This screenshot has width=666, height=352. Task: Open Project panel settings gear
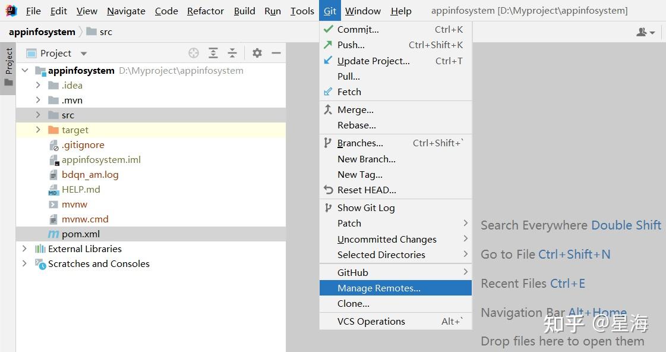point(257,54)
